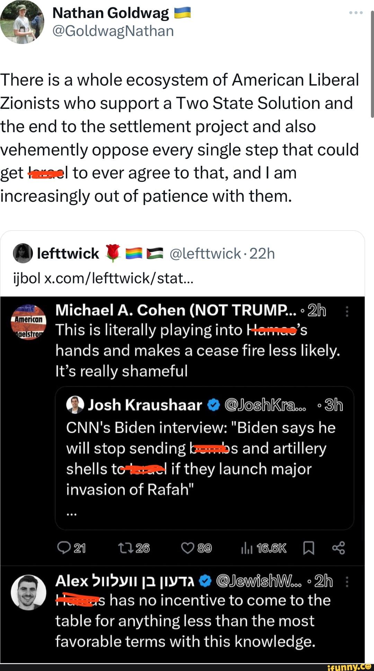Click the share icon on Cohen's tweet
Screen dimensions: 374x671
(338, 548)
